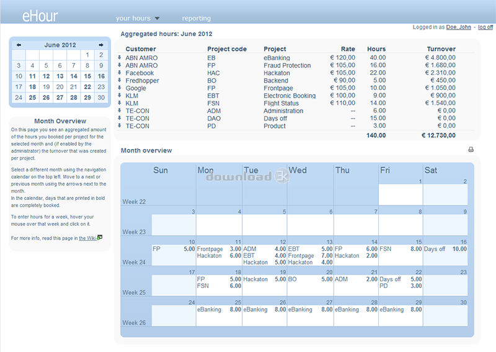Viewport: 496px width, 352px height.
Task: Expand the ABN AMRO eBanking row arrow
Action: (x=120, y=57)
